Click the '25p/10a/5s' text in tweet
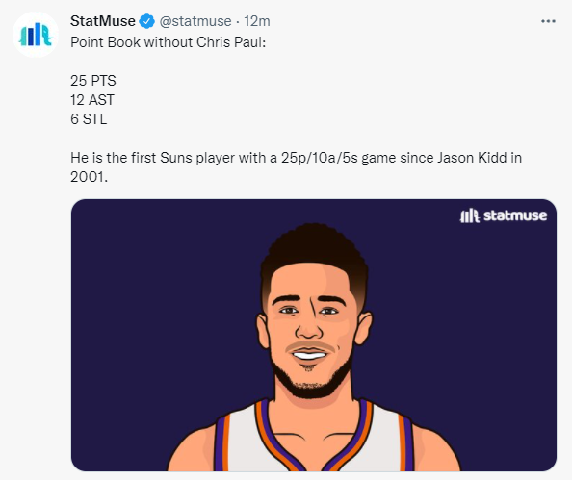572x480 pixels. point(319,158)
